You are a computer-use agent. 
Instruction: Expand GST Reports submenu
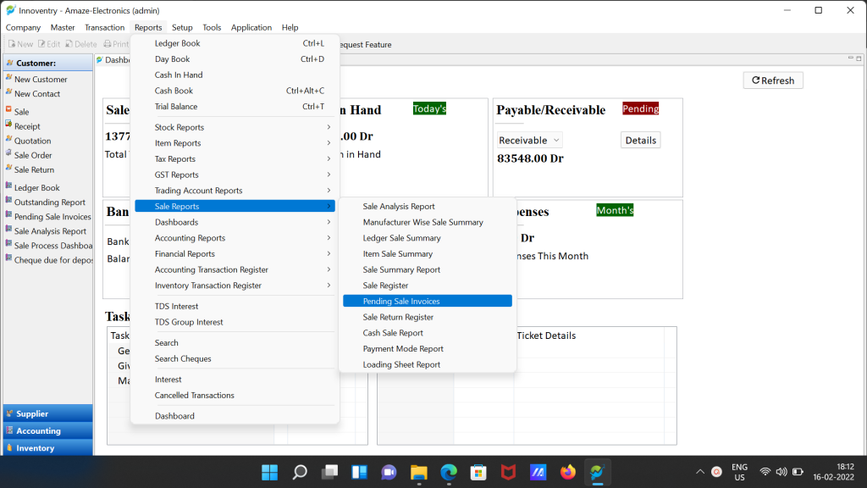pos(235,175)
